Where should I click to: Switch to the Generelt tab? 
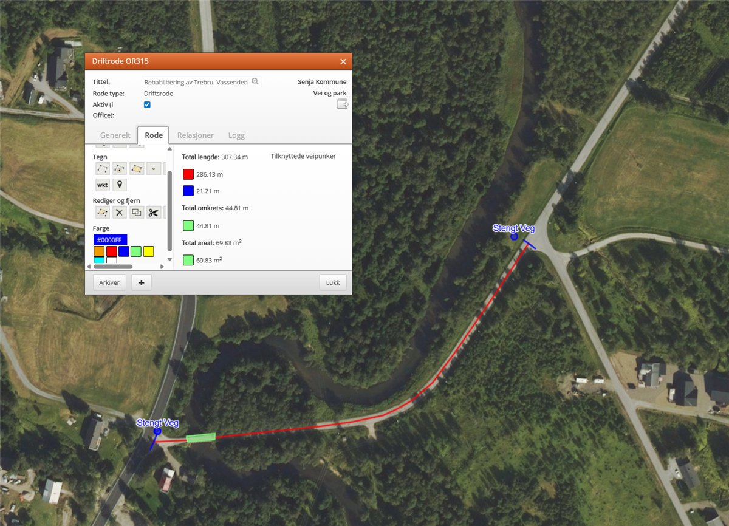115,135
